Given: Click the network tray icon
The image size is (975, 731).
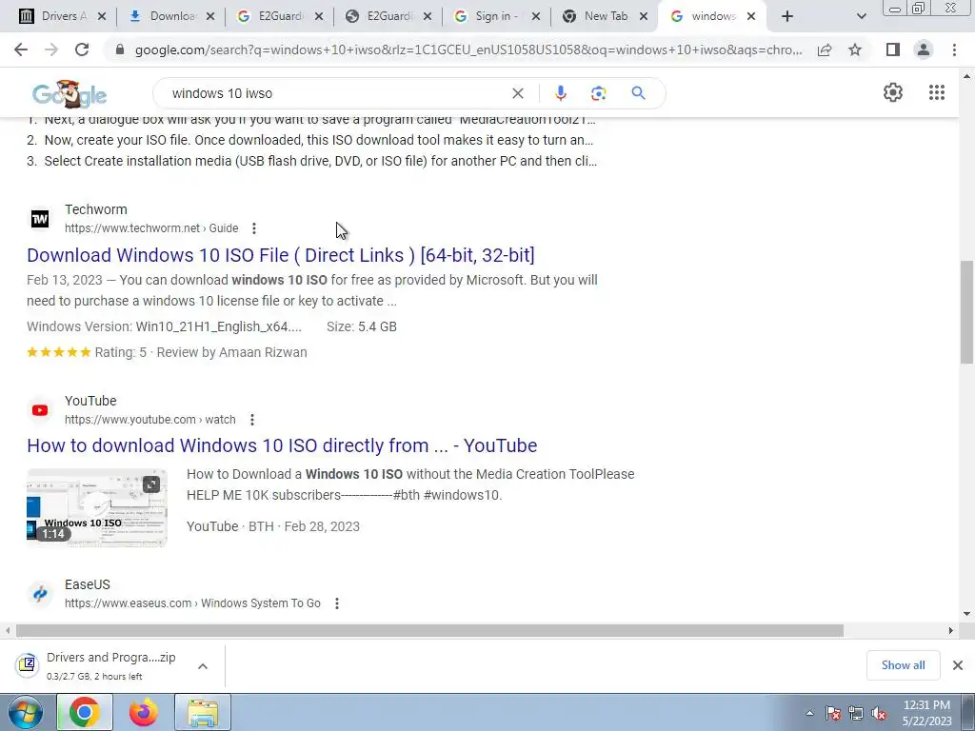Looking at the screenshot, I should tap(856, 714).
